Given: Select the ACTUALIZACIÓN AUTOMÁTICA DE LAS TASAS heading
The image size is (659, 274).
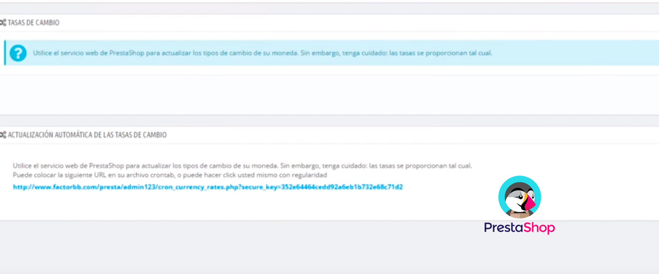Looking at the screenshot, I should click(x=87, y=135).
